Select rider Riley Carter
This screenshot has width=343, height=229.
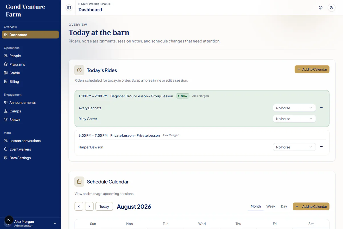click(88, 119)
